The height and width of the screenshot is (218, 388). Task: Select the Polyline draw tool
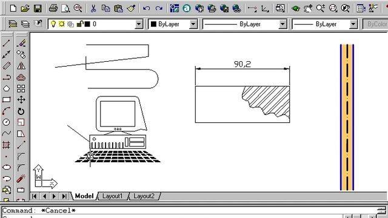coord(6,77)
